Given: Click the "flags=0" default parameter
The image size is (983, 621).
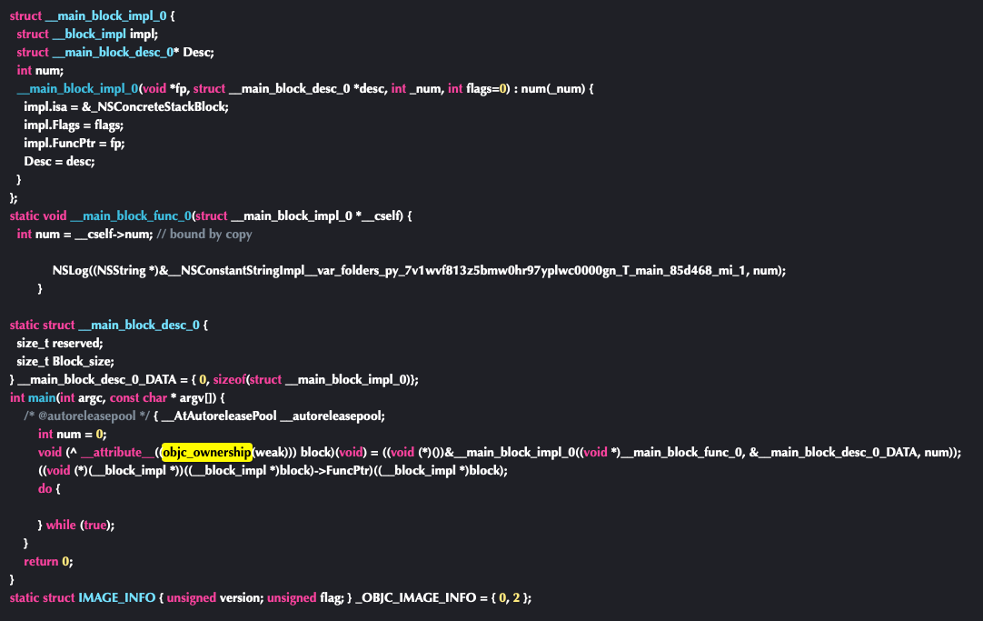Looking at the screenshot, I should point(486,88).
